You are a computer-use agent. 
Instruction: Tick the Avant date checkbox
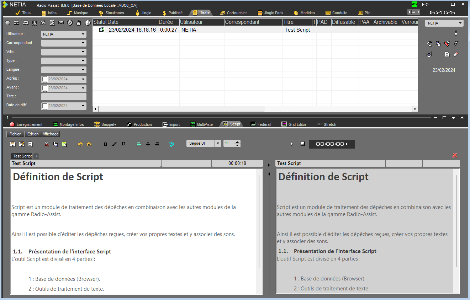coord(45,88)
